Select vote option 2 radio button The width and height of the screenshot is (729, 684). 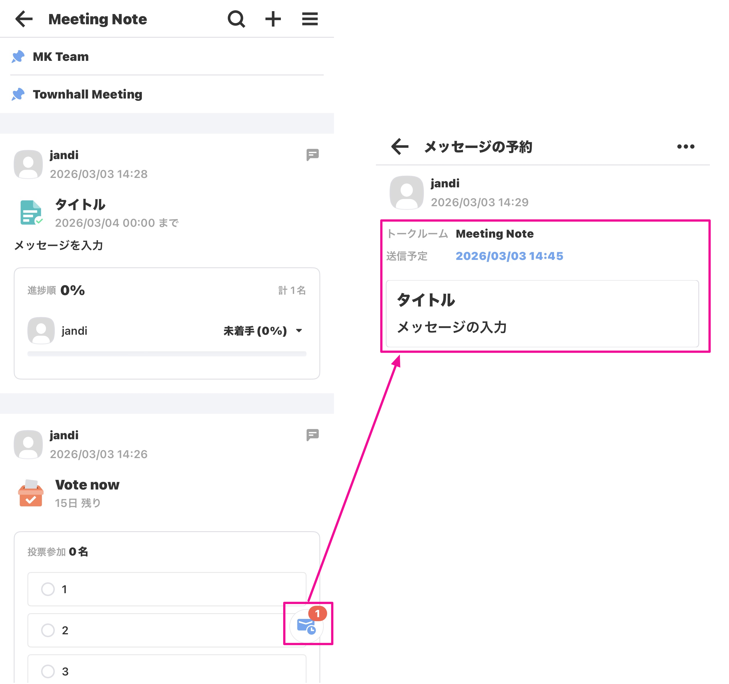[x=48, y=630]
